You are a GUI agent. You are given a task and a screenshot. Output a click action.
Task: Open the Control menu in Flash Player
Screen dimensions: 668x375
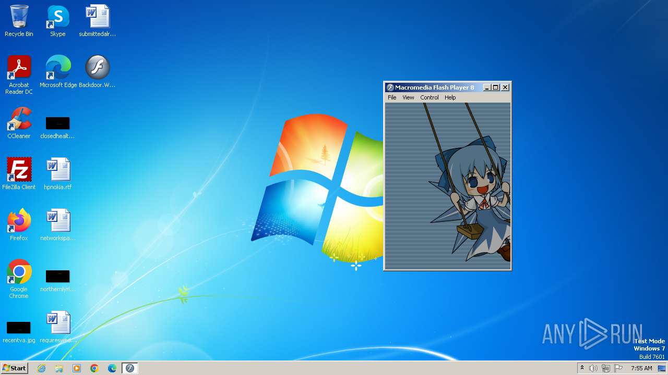click(430, 97)
